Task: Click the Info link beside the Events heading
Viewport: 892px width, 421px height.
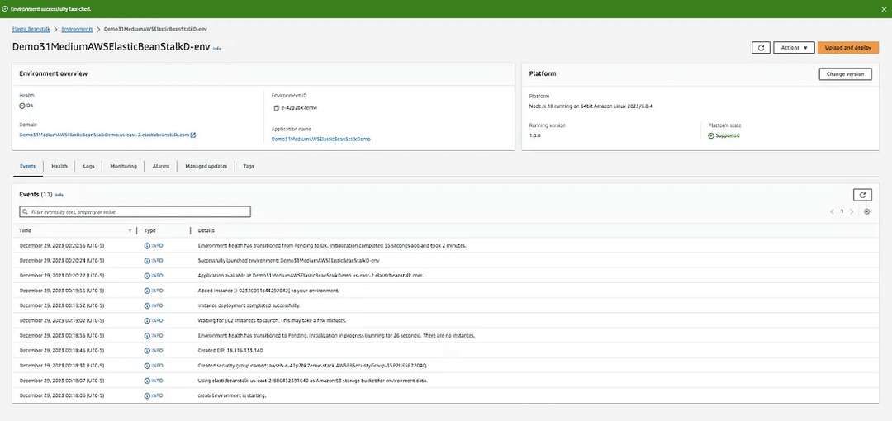Action: point(59,195)
